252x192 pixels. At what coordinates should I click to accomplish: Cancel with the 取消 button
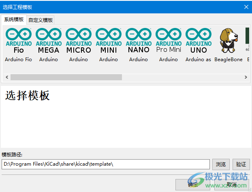pyautogui.click(x=232, y=185)
